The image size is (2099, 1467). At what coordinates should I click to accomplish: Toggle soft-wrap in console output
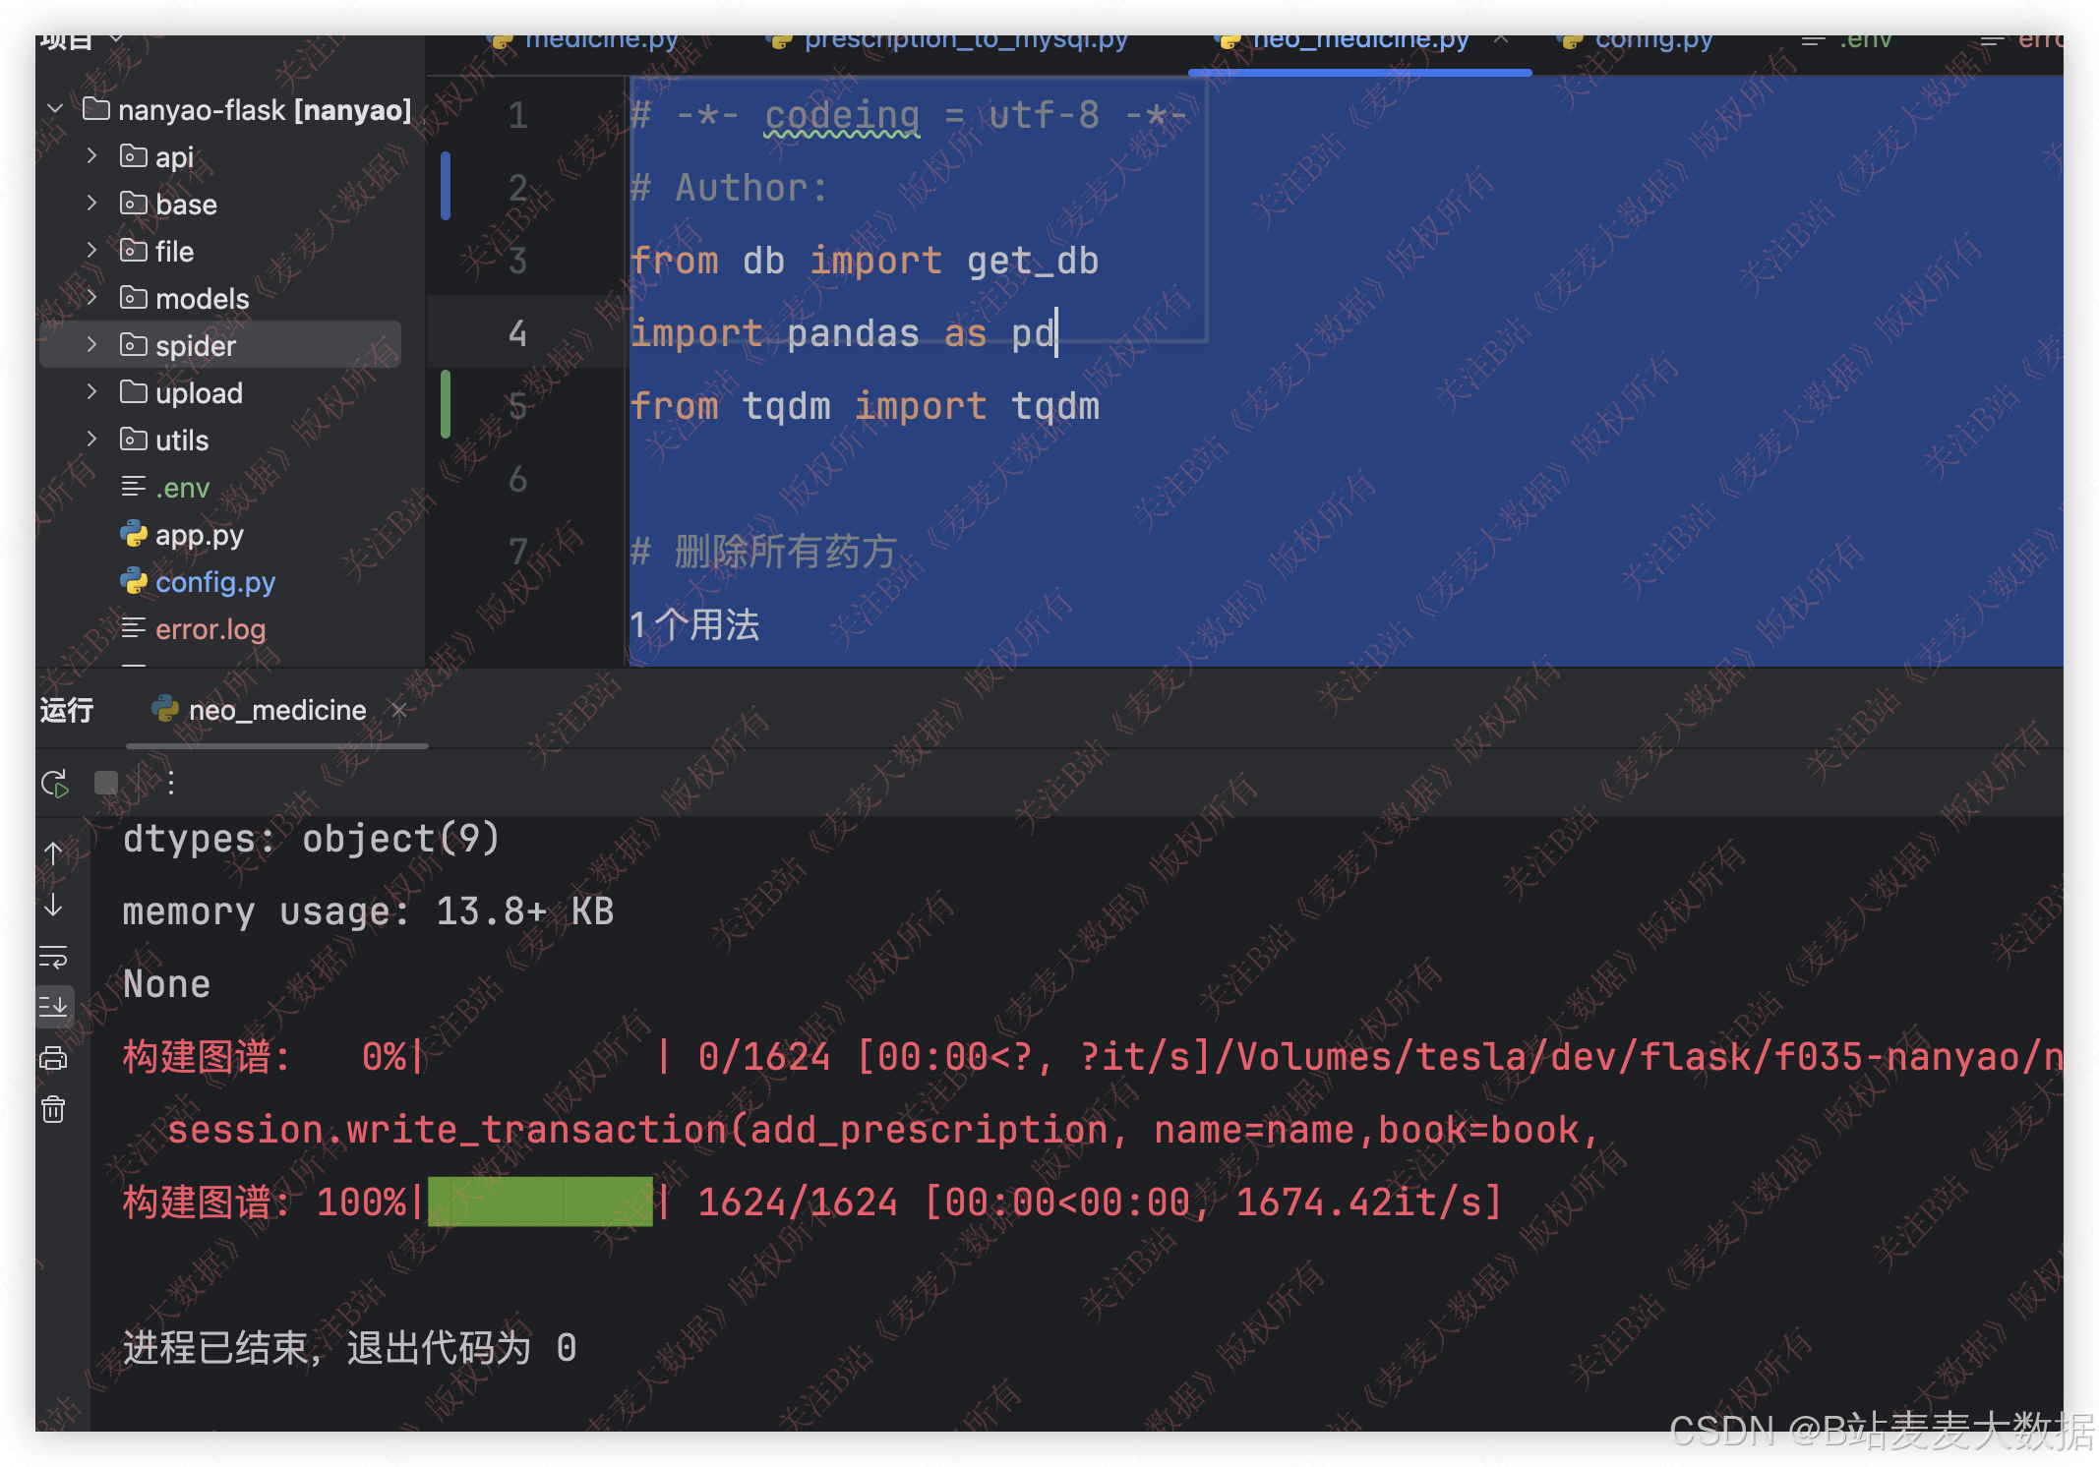53,956
